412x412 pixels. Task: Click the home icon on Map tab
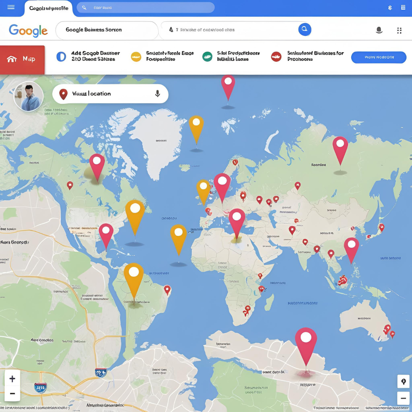pos(12,59)
